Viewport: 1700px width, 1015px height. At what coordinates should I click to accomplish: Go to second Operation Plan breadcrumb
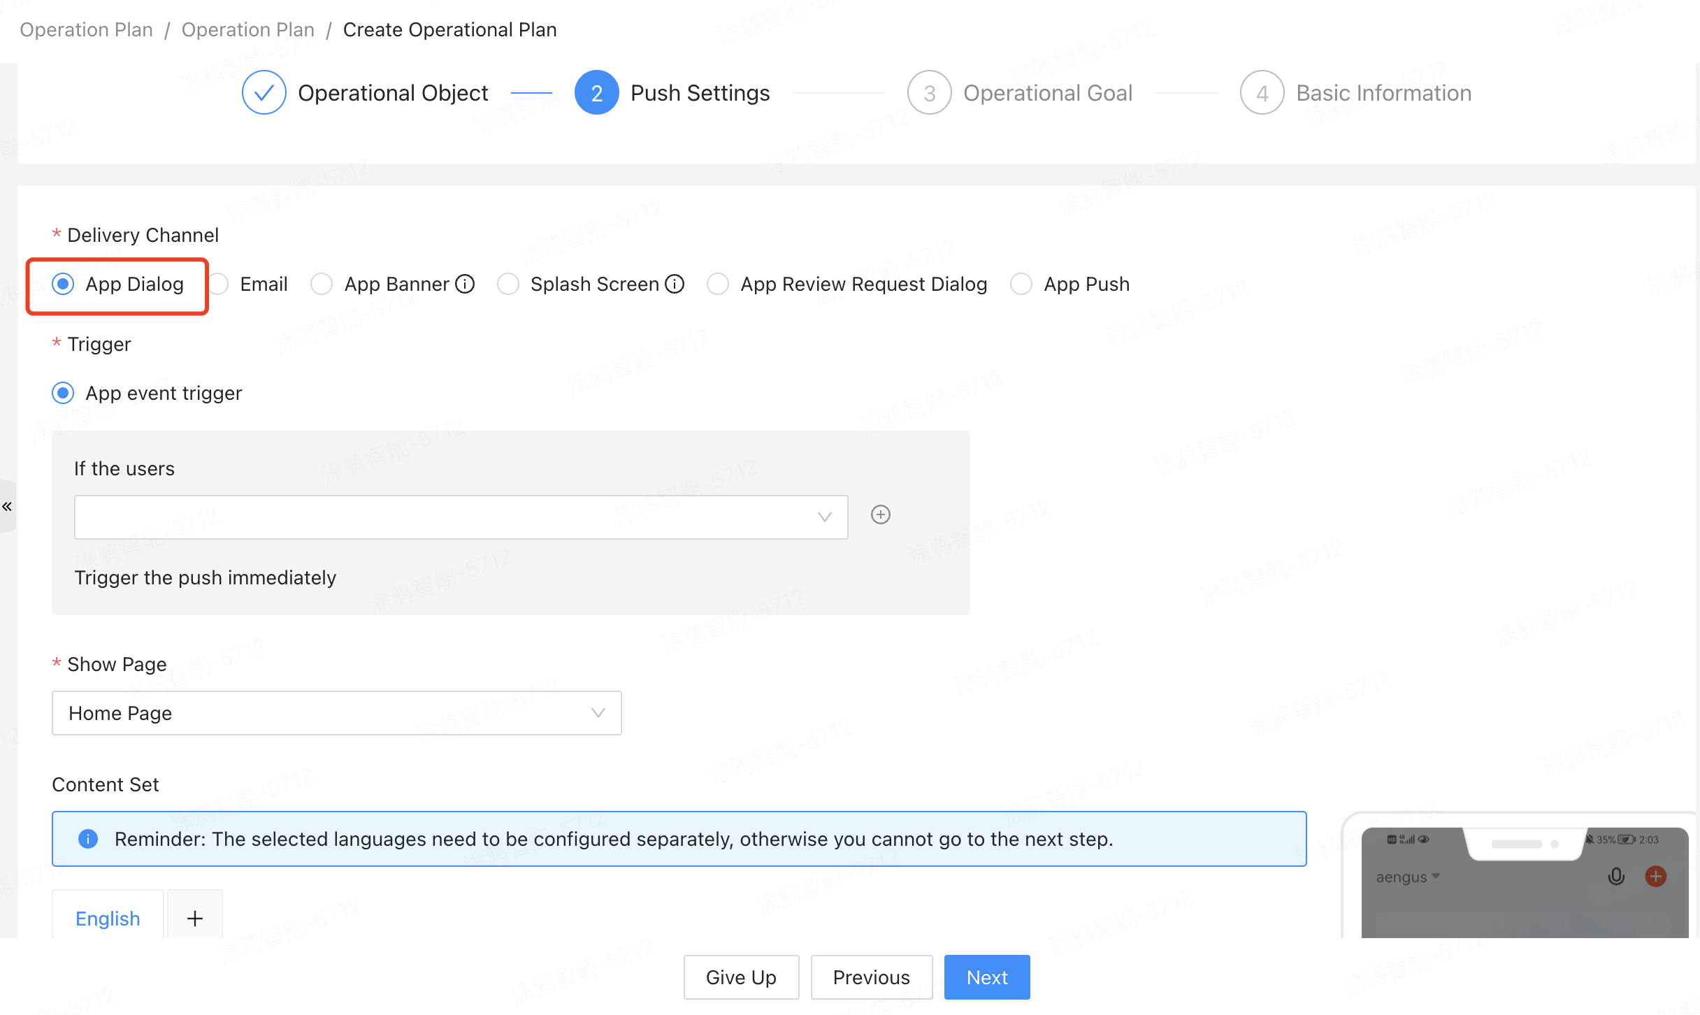coord(247,29)
